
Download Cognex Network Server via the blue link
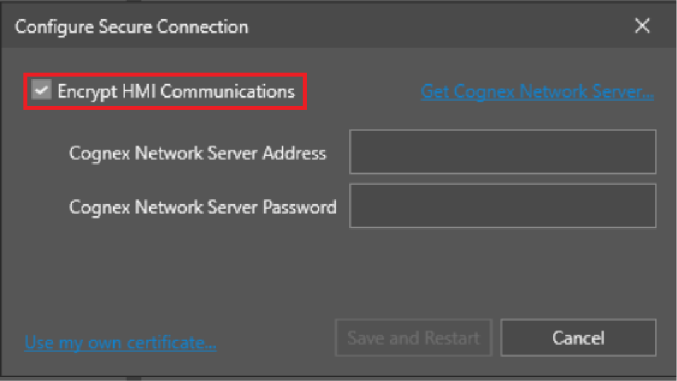coord(537,91)
